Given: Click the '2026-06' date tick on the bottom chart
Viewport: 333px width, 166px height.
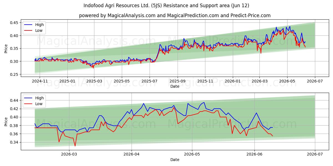Looking at the screenshot, I should (x=254, y=154).
